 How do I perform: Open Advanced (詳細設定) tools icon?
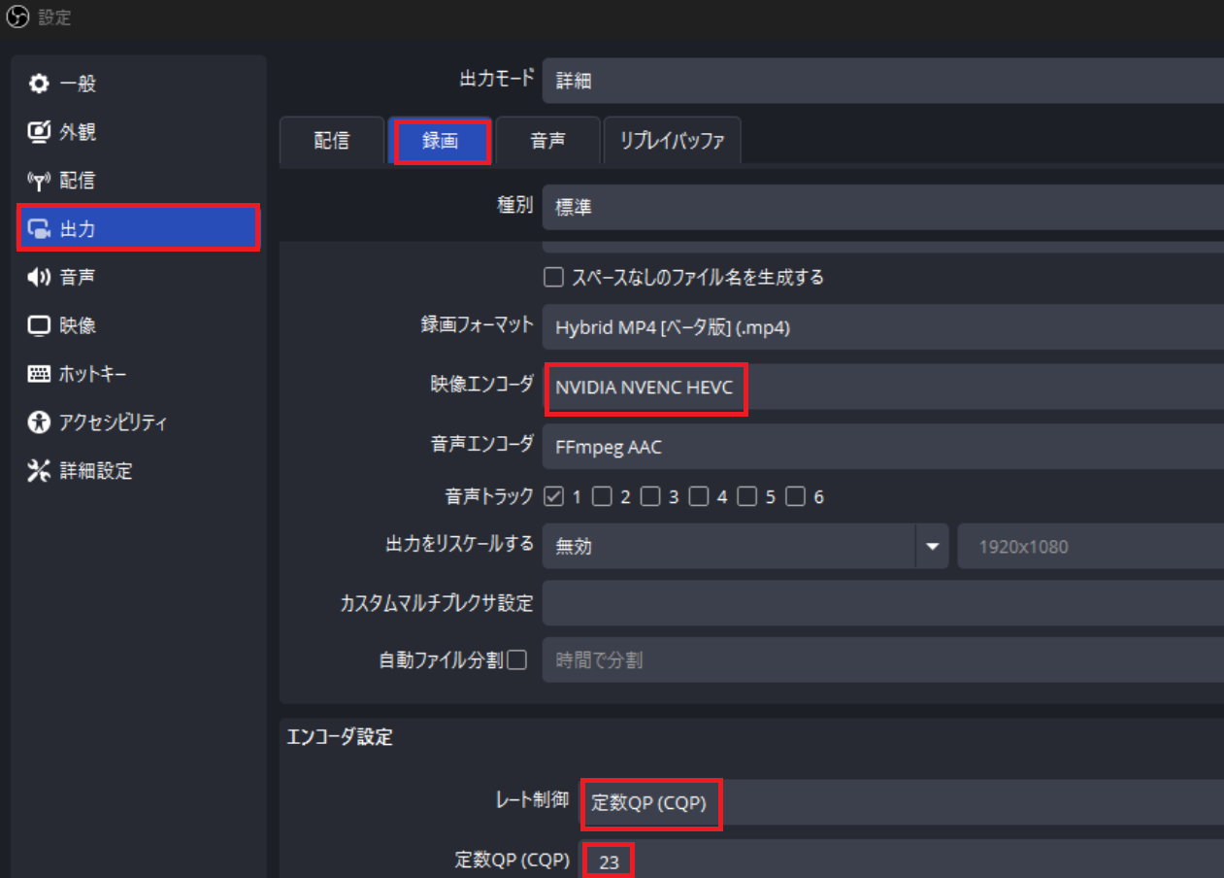coord(39,471)
